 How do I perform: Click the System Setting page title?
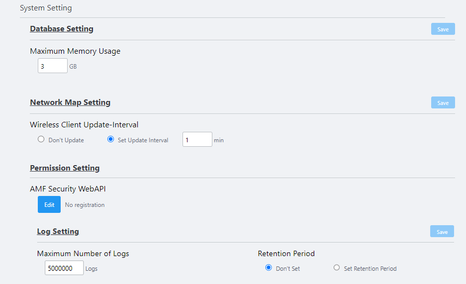(x=46, y=8)
